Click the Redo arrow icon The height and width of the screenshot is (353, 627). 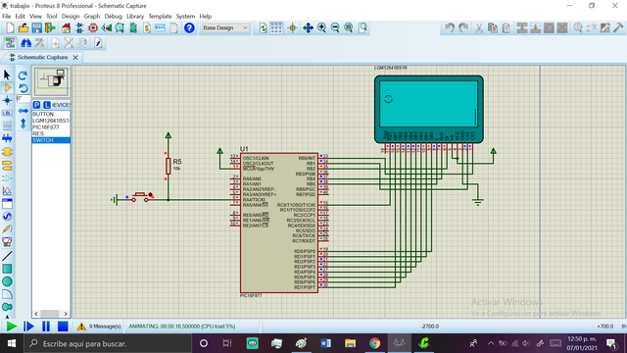463,28
